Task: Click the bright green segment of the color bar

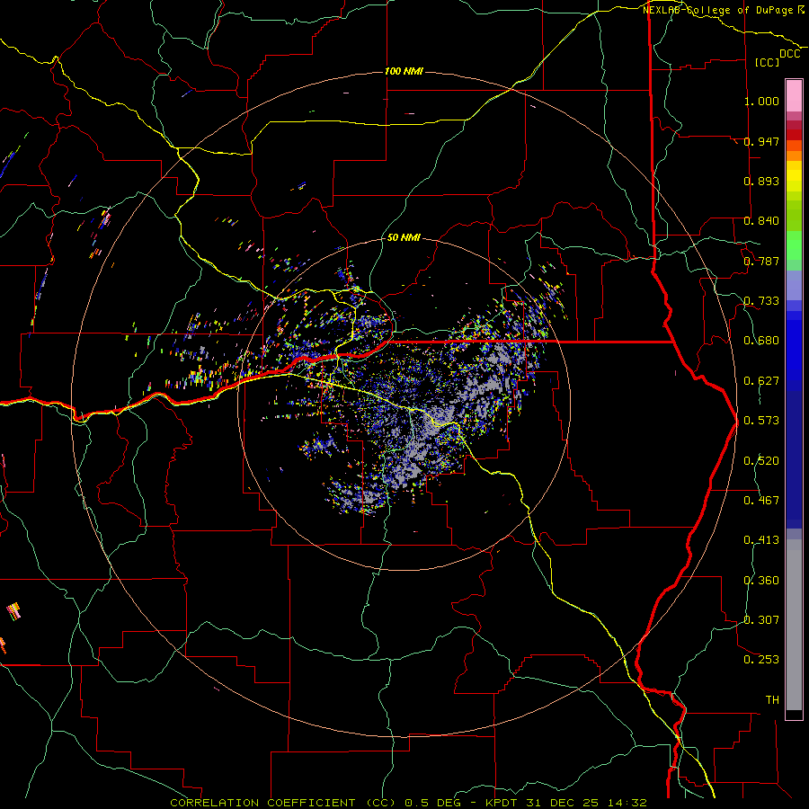Action: 794,245
